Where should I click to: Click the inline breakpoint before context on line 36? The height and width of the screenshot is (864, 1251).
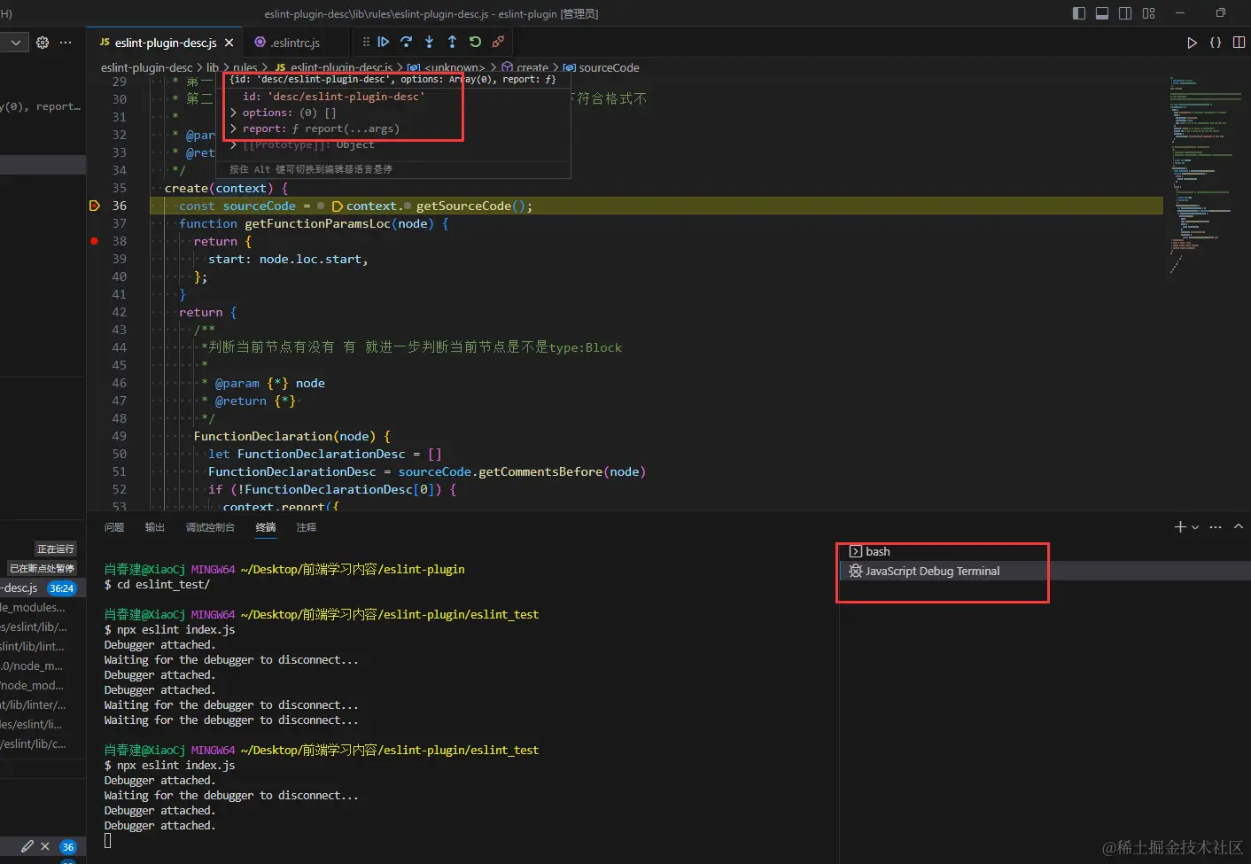click(338, 206)
